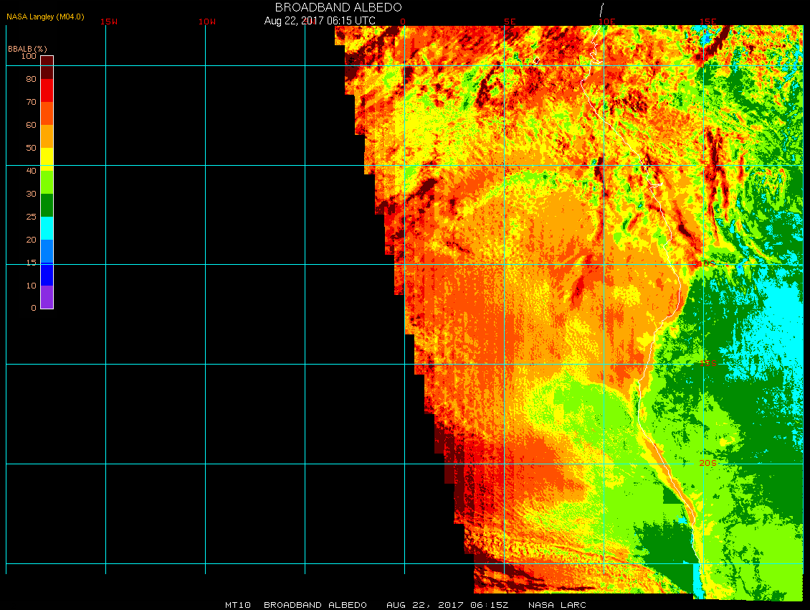The width and height of the screenshot is (810, 610).
Task: Click the 'BROADBAND ALBEDO' title at top
Action: coord(338,8)
